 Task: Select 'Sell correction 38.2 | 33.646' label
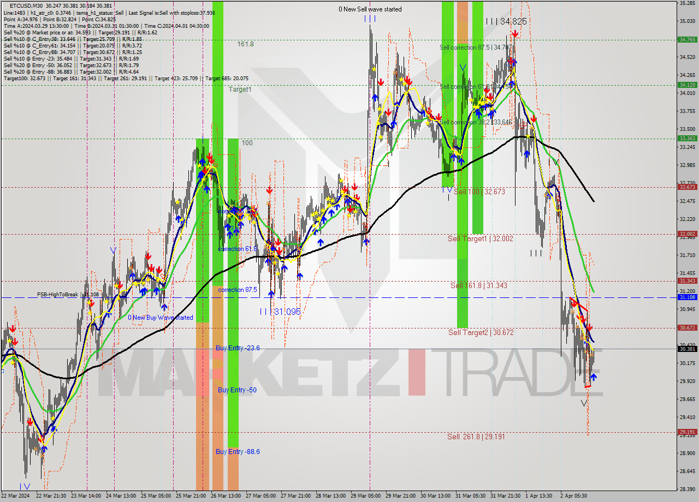(x=475, y=122)
